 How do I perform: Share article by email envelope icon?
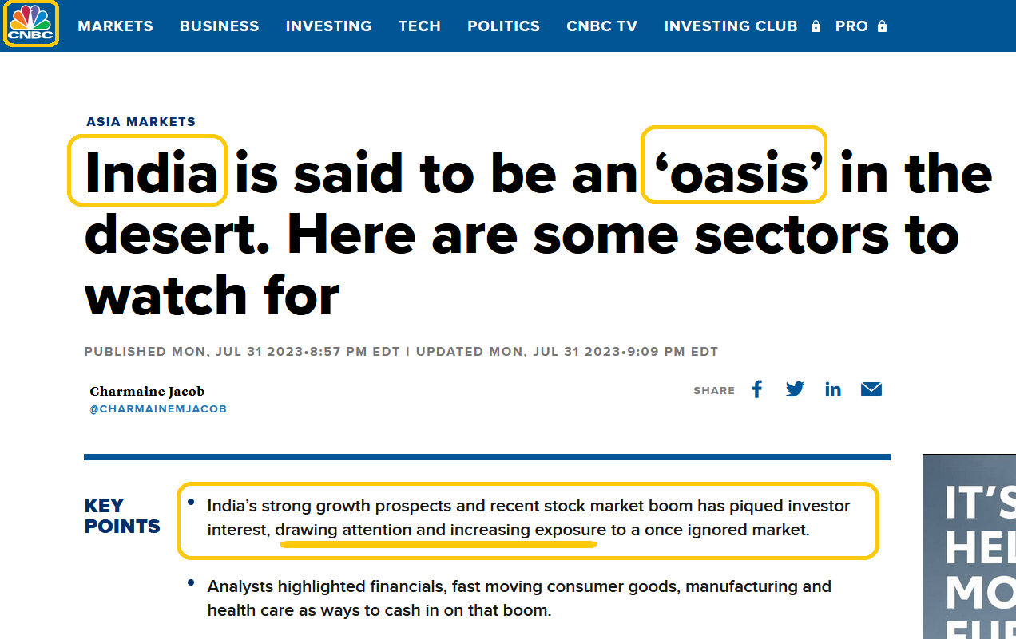(x=871, y=389)
